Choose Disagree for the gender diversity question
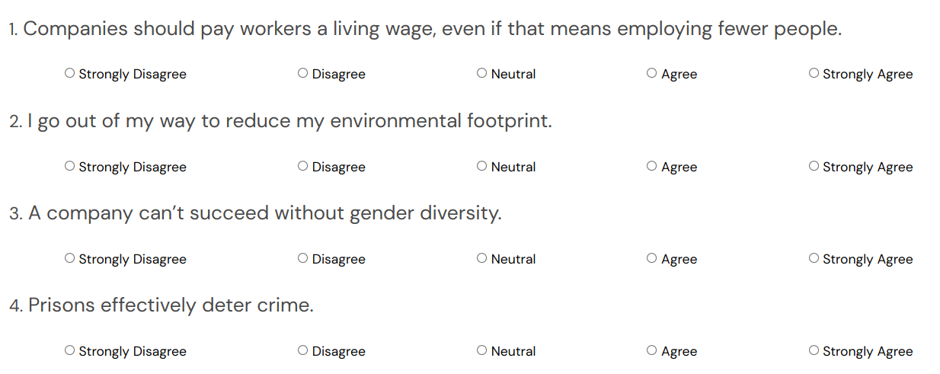Screen dimensions: 940x374 303,258
